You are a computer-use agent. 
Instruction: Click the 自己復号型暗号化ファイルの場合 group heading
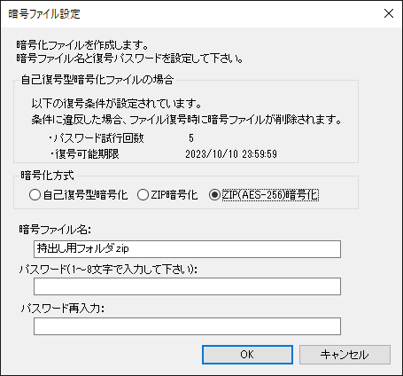pos(97,80)
